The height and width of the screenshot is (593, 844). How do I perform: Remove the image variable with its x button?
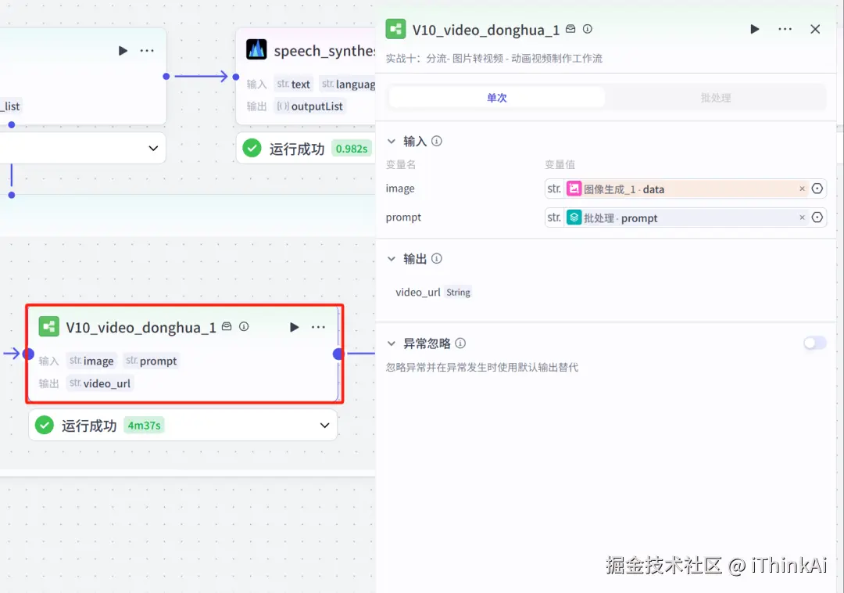(x=802, y=189)
